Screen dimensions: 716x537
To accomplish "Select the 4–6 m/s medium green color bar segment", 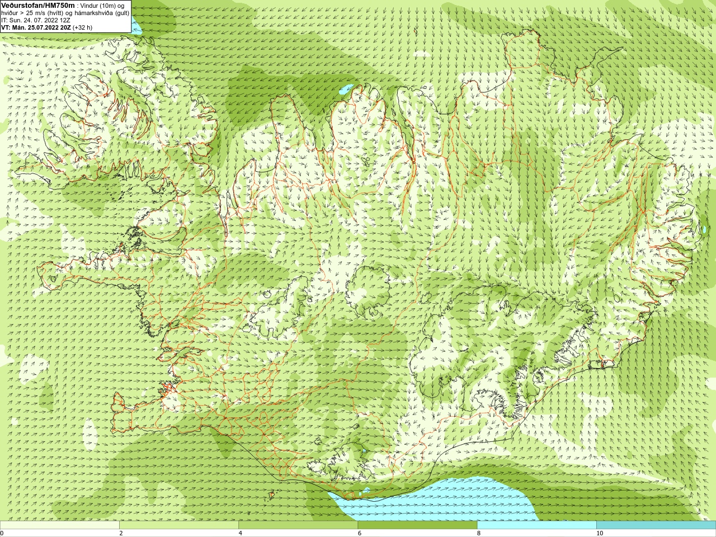I will click(x=298, y=525).
